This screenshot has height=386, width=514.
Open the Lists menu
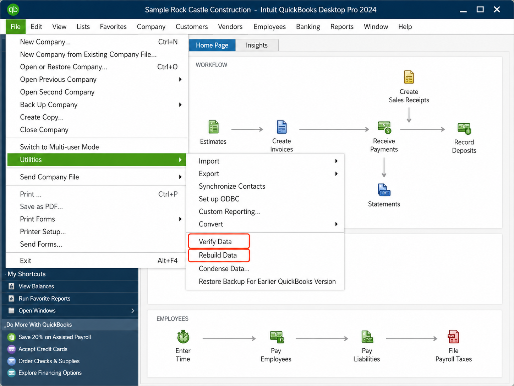pos(83,27)
